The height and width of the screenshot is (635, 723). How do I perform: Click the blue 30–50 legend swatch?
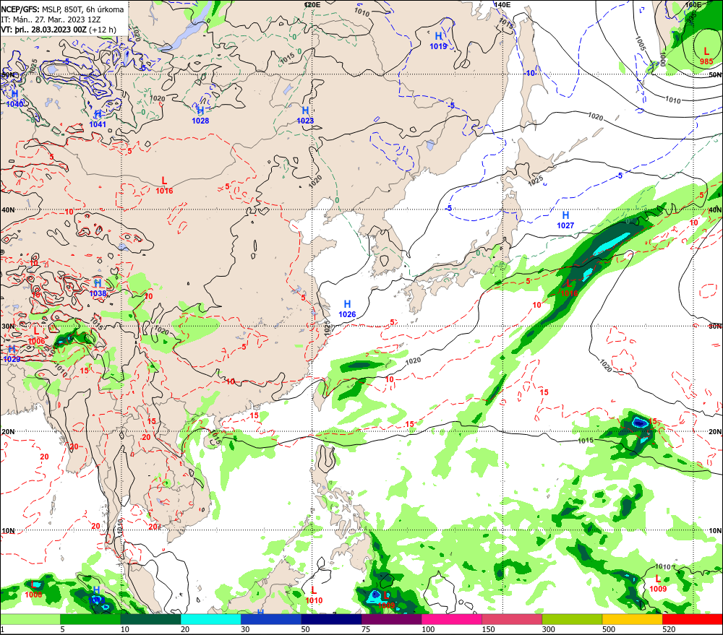point(271,619)
